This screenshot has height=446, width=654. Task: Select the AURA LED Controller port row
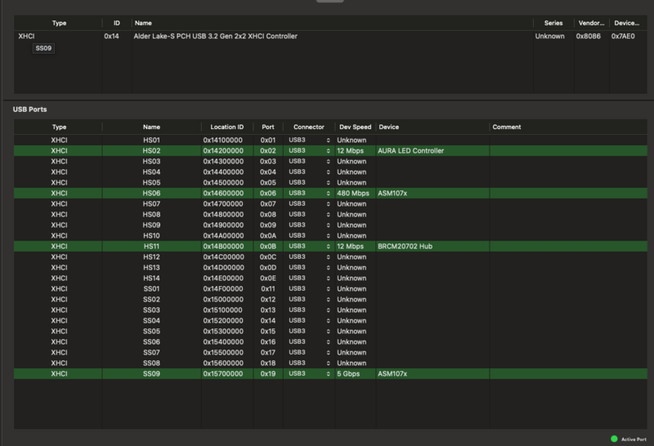click(x=410, y=151)
